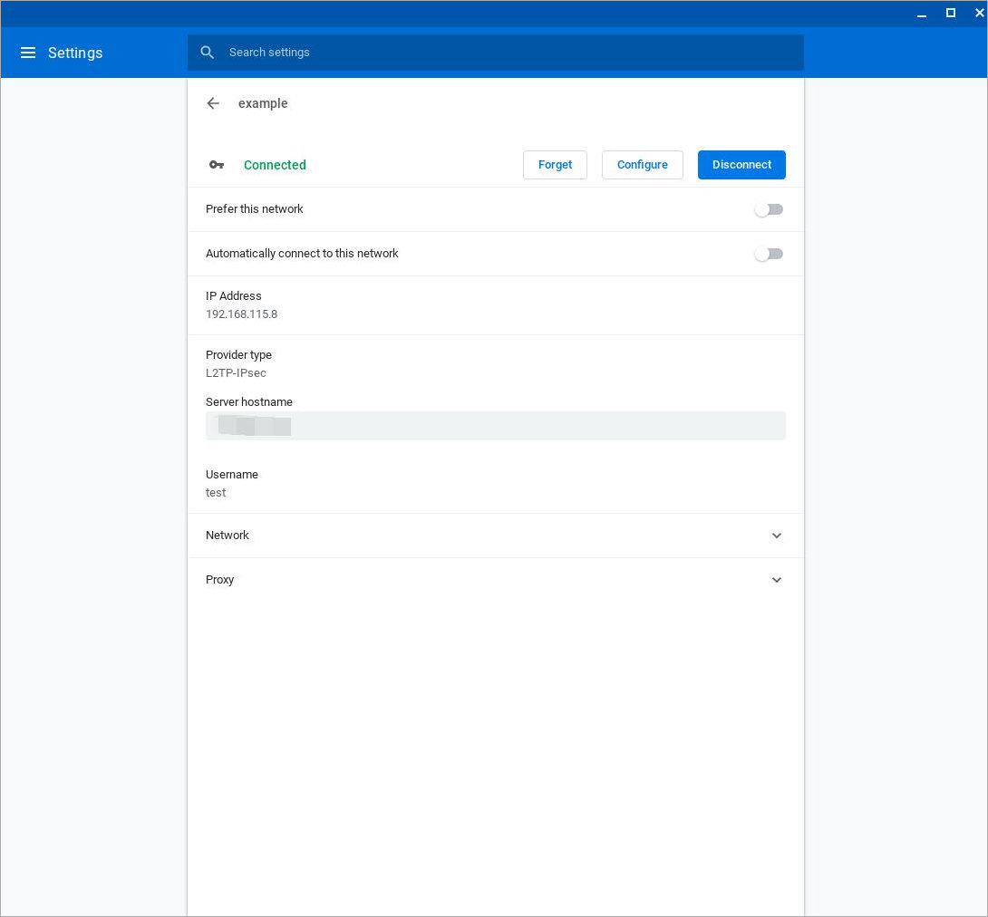988x917 pixels.
Task: Toggle Prefer this network on
Action: click(769, 209)
